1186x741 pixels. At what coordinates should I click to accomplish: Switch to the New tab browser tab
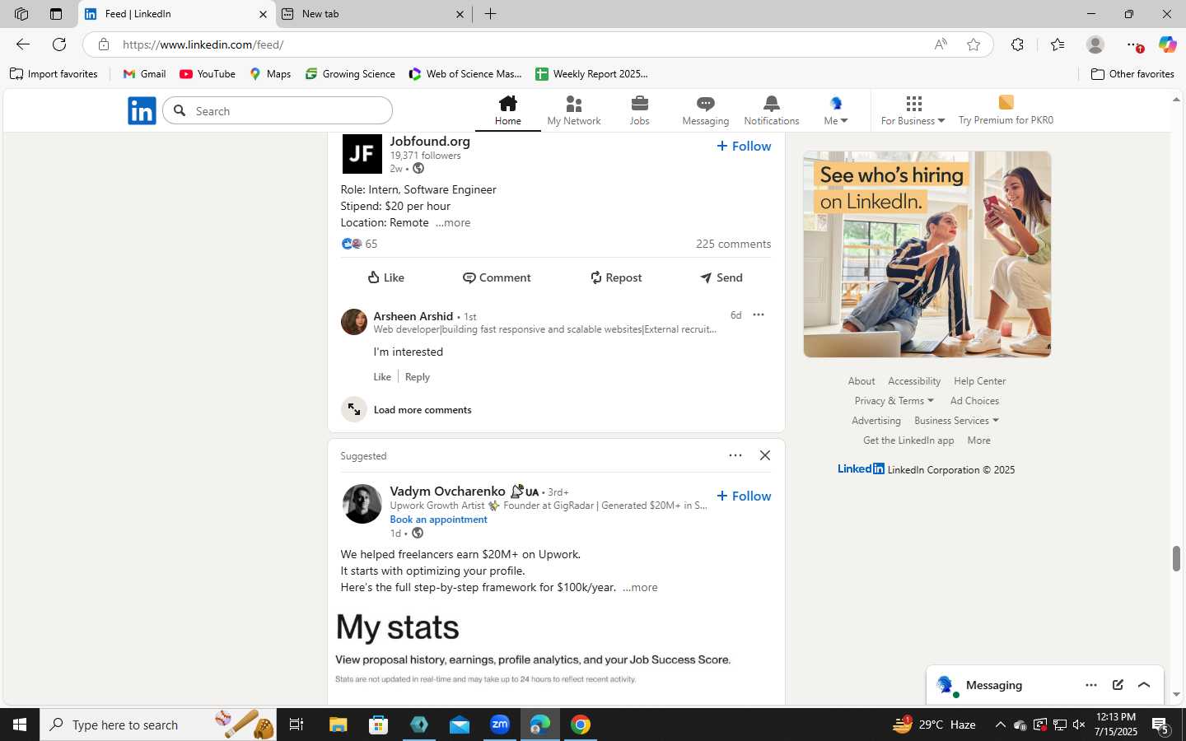click(373, 14)
